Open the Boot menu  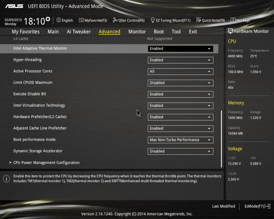159,31
